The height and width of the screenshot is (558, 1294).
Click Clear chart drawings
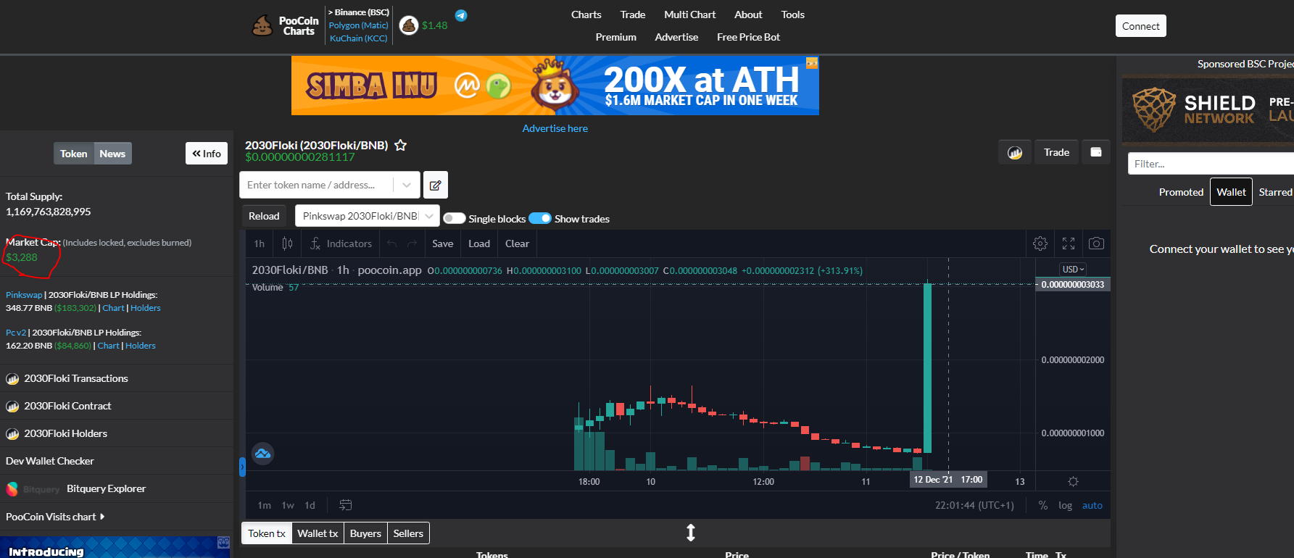(x=517, y=243)
